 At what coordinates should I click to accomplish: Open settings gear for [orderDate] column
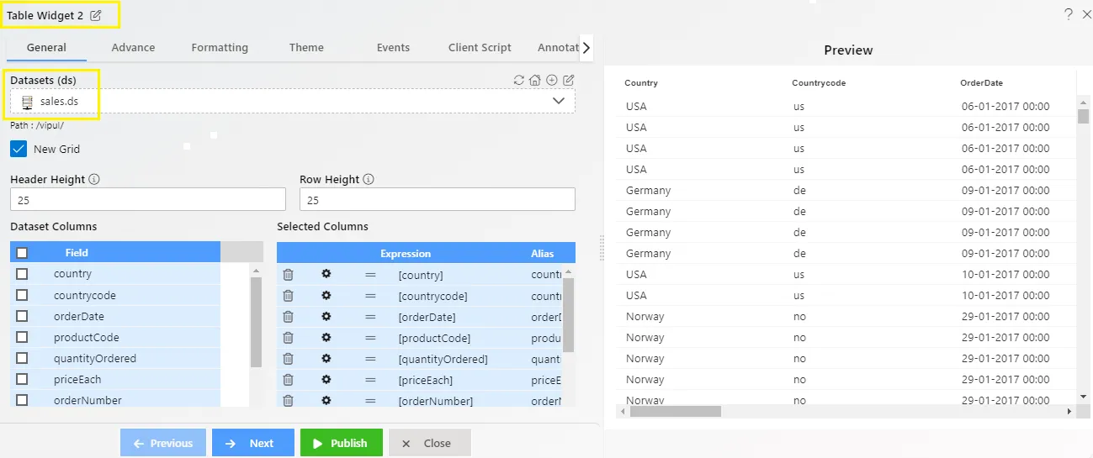[x=326, y=316]
